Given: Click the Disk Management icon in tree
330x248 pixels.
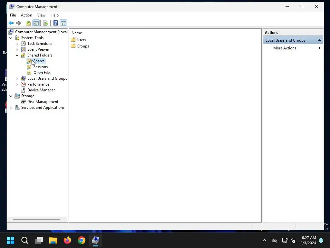Looking at the screenshot, I should (23, 102).
